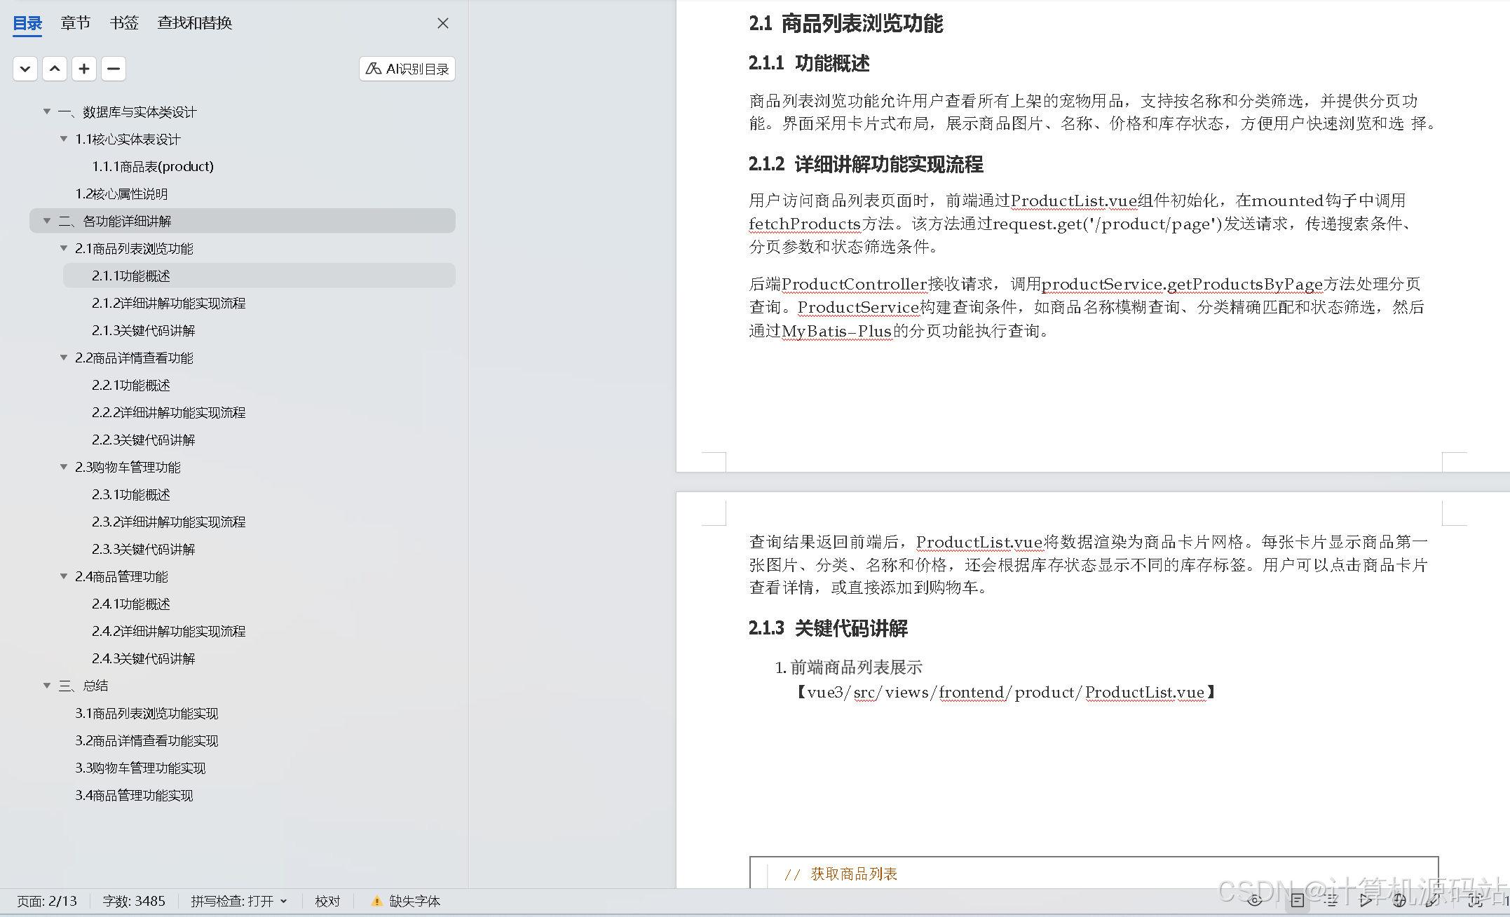
Task: Switch to web layout globe icon
Action: tap(1400, 900)
